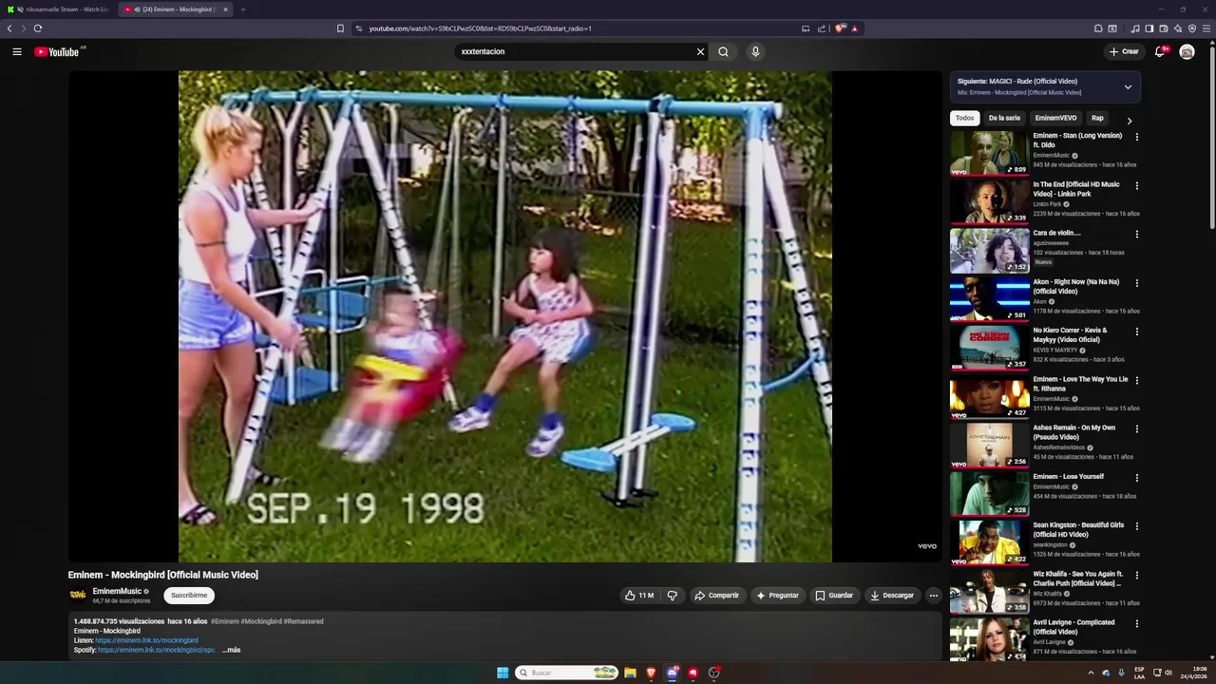1216x684 pixels.
Task: Reload the page in browser
Action: [38, 28]
